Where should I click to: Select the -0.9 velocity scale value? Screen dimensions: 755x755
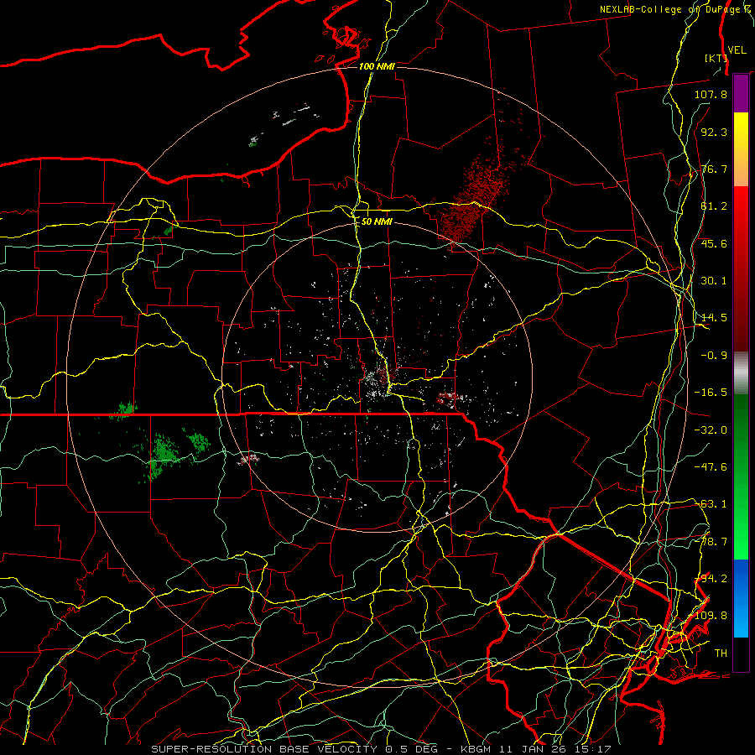(x=714, y=356)
